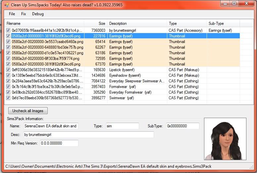Toggle checkbox for 0580a2cf-00200000-6488801bd3de757b.png
257x173 pixels.
click(x=8, y=47)
